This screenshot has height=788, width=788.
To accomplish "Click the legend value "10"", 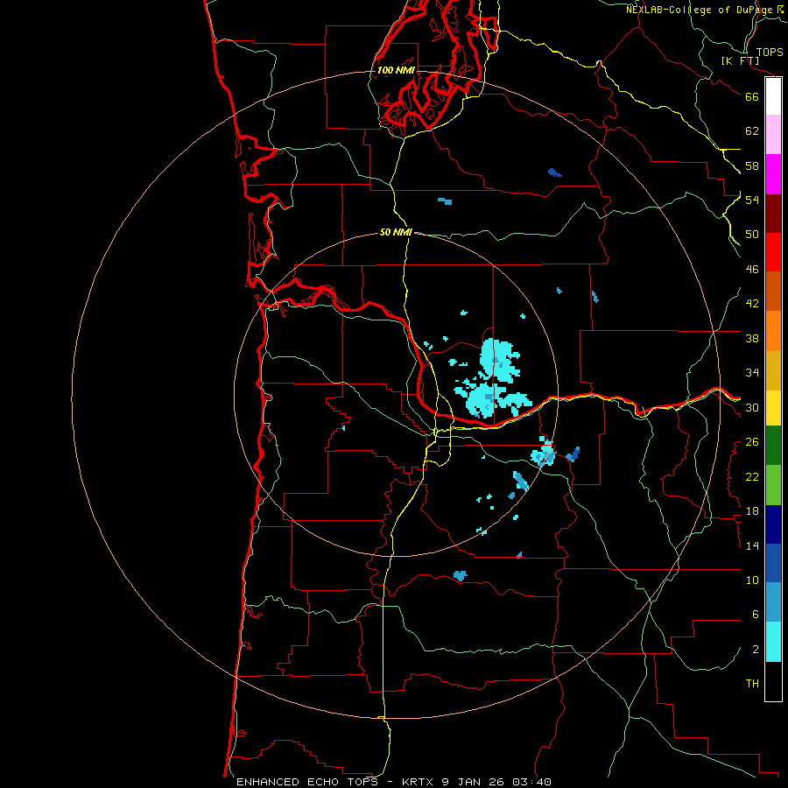I will pos(752,580).
